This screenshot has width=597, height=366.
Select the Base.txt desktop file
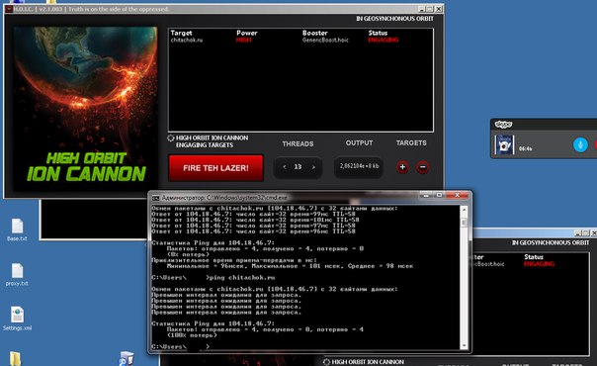click(x=17, y=230)
